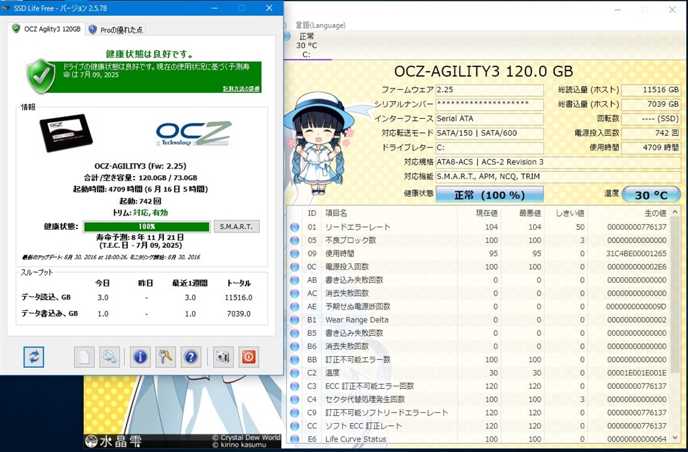688x452 pixels.
Task: Click status orb for セクタ代替処理発生回数 row
Action: pos(294,400)
